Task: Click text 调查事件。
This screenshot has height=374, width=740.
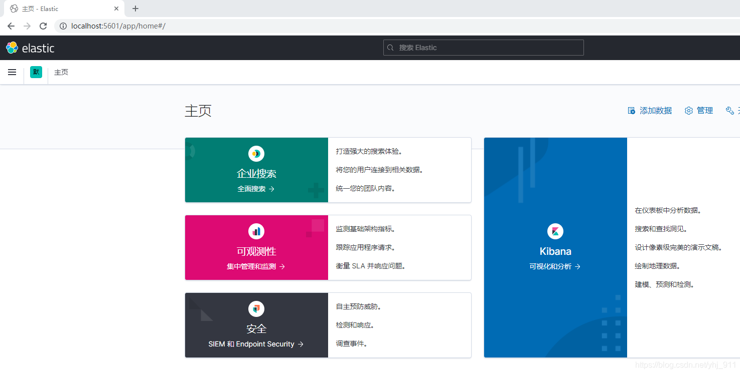Action: (x=351, y=343)
